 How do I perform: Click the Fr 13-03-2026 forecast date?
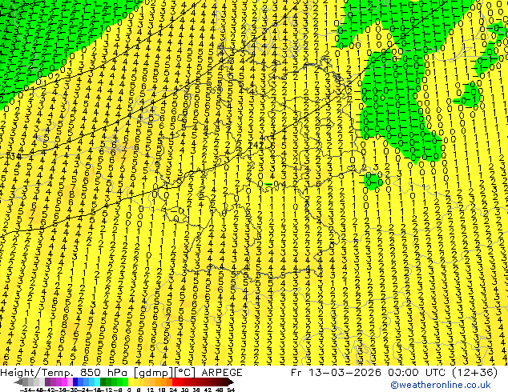point(336,373)
